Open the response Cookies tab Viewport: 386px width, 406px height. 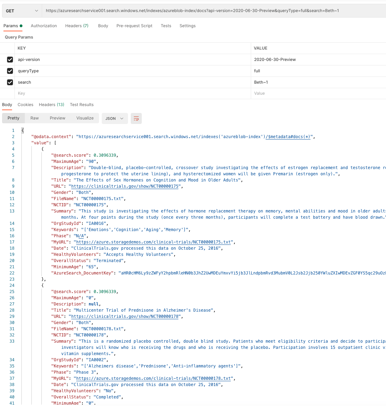click(x=26, y=105)
